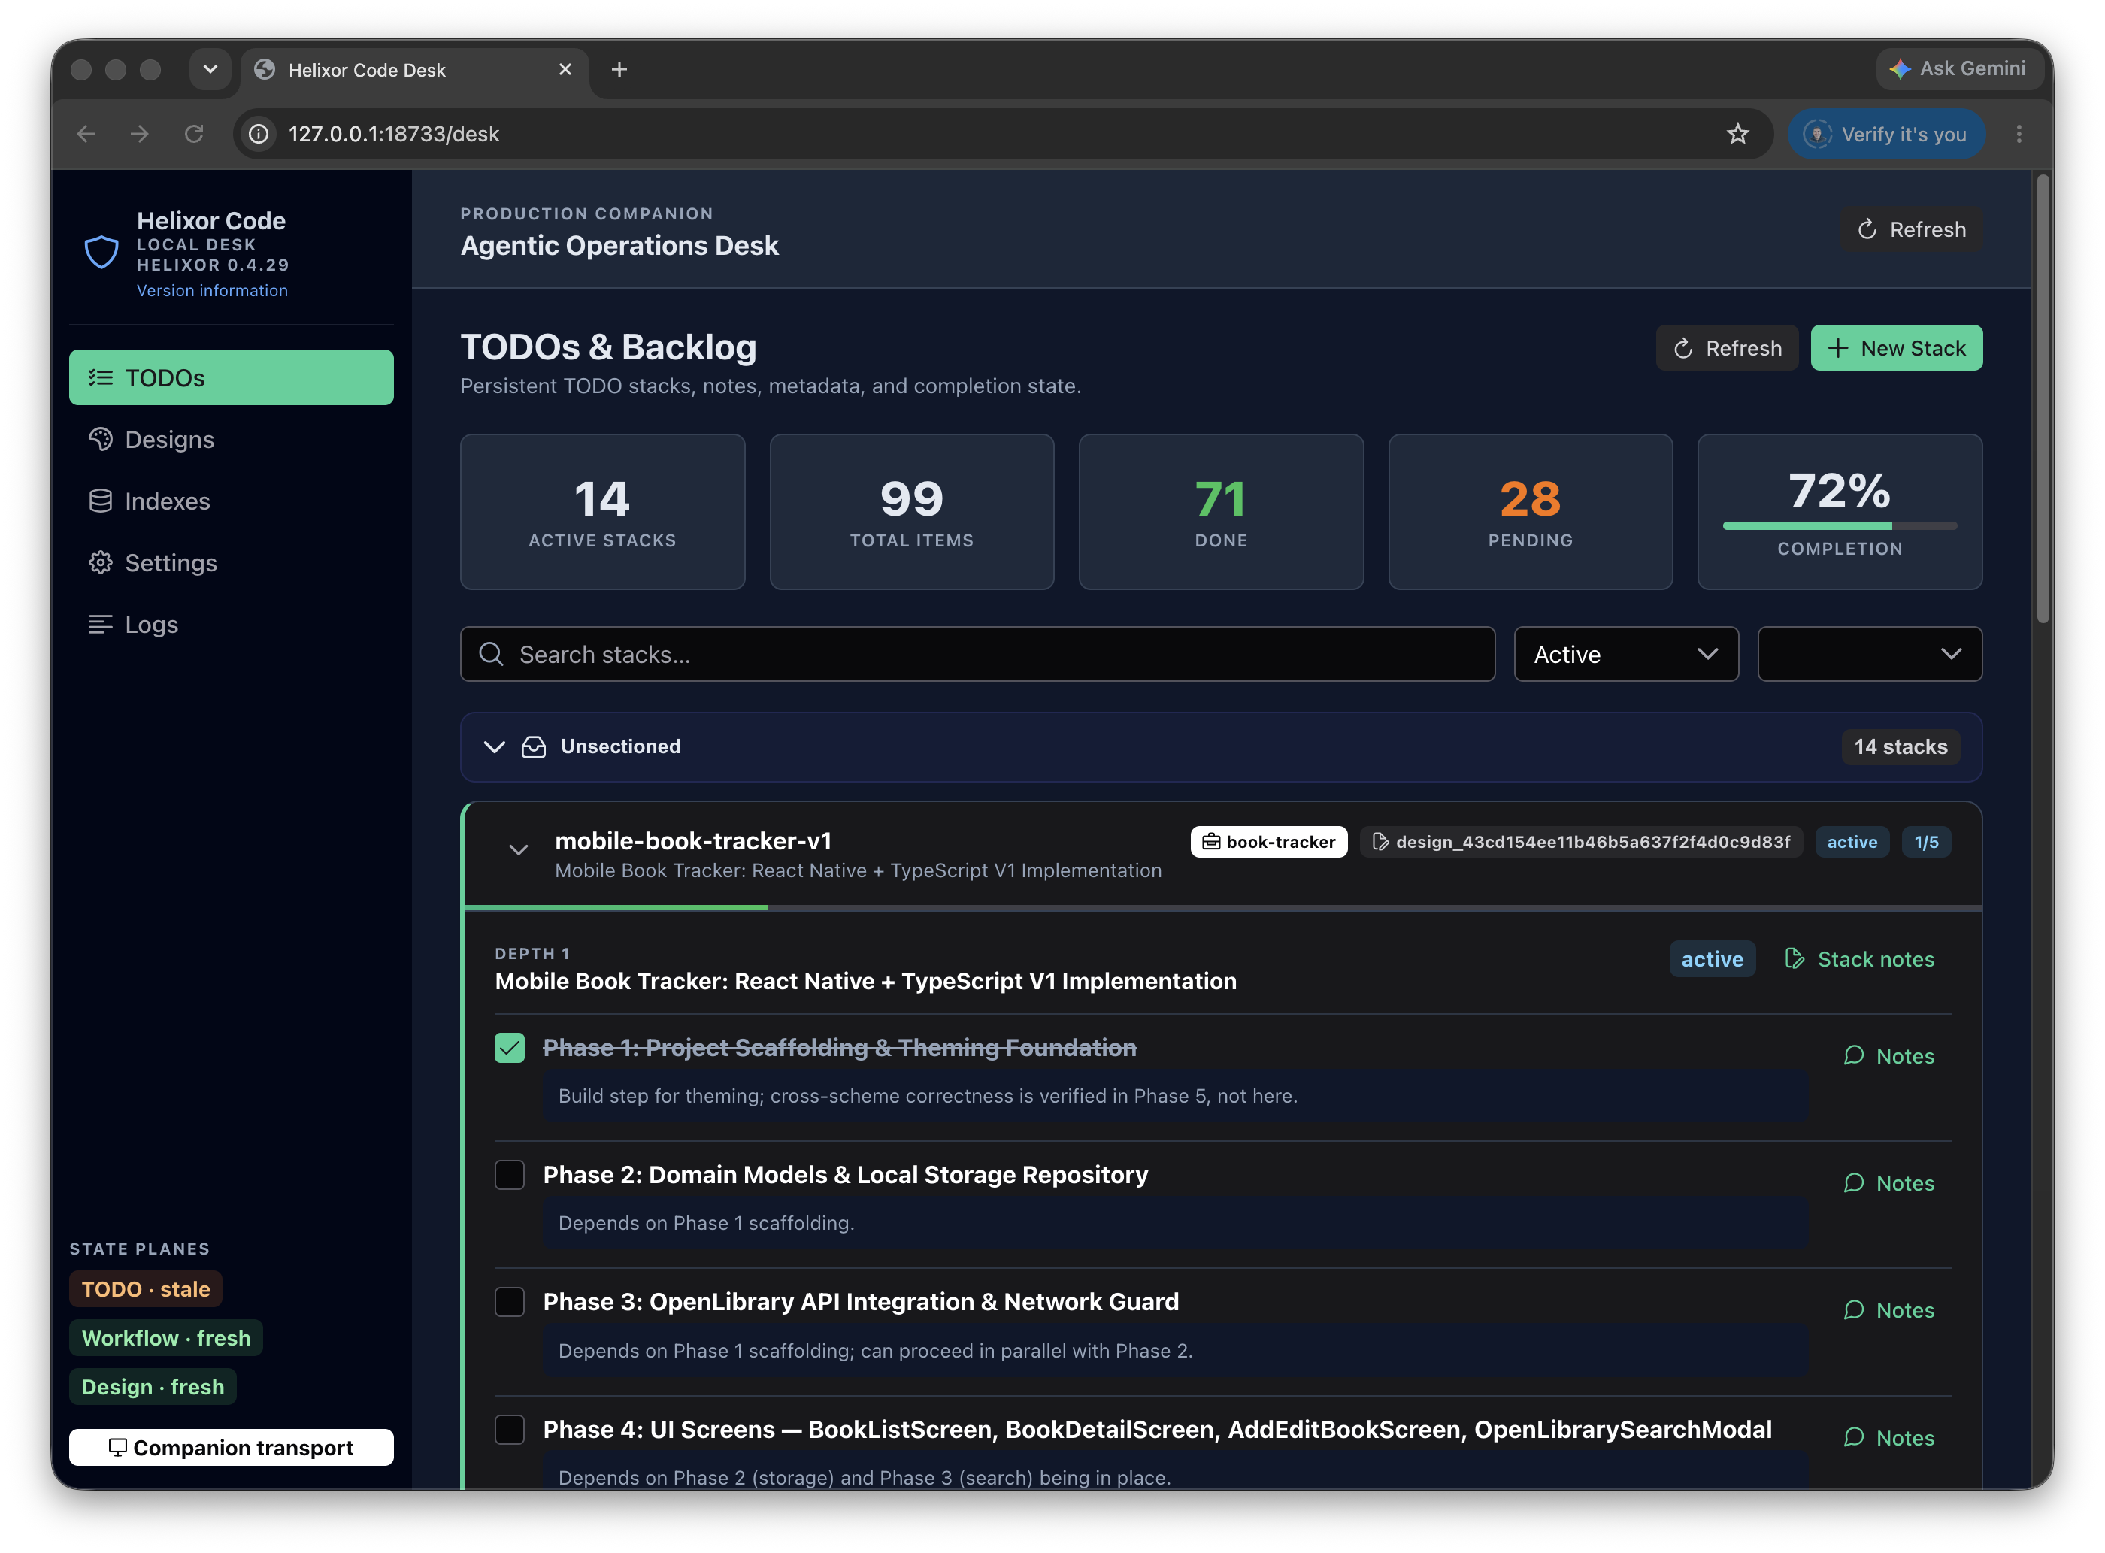Click the 71 Done card

1221,513
